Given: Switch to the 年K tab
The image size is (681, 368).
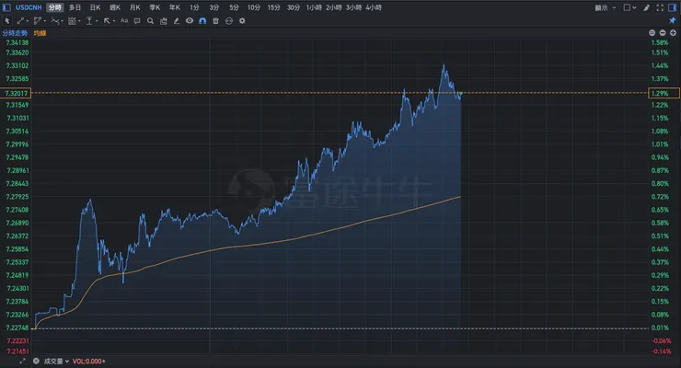Looking at the screenshot, I should point(175,7).
